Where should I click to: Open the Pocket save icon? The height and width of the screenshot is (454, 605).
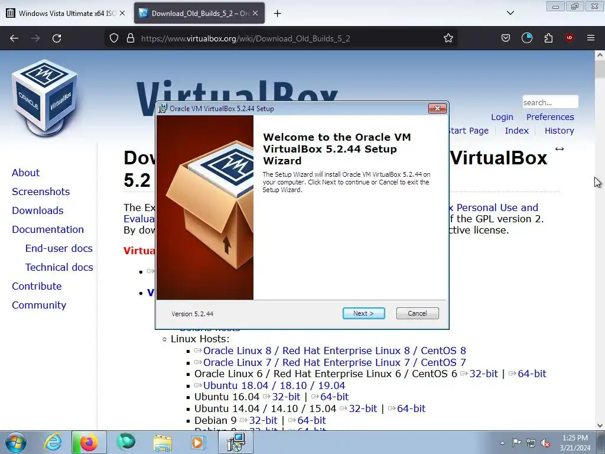[506, 38]
